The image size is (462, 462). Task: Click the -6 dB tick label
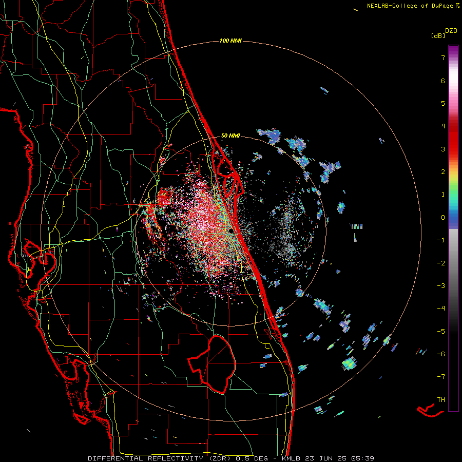click(x=441, y=354)
